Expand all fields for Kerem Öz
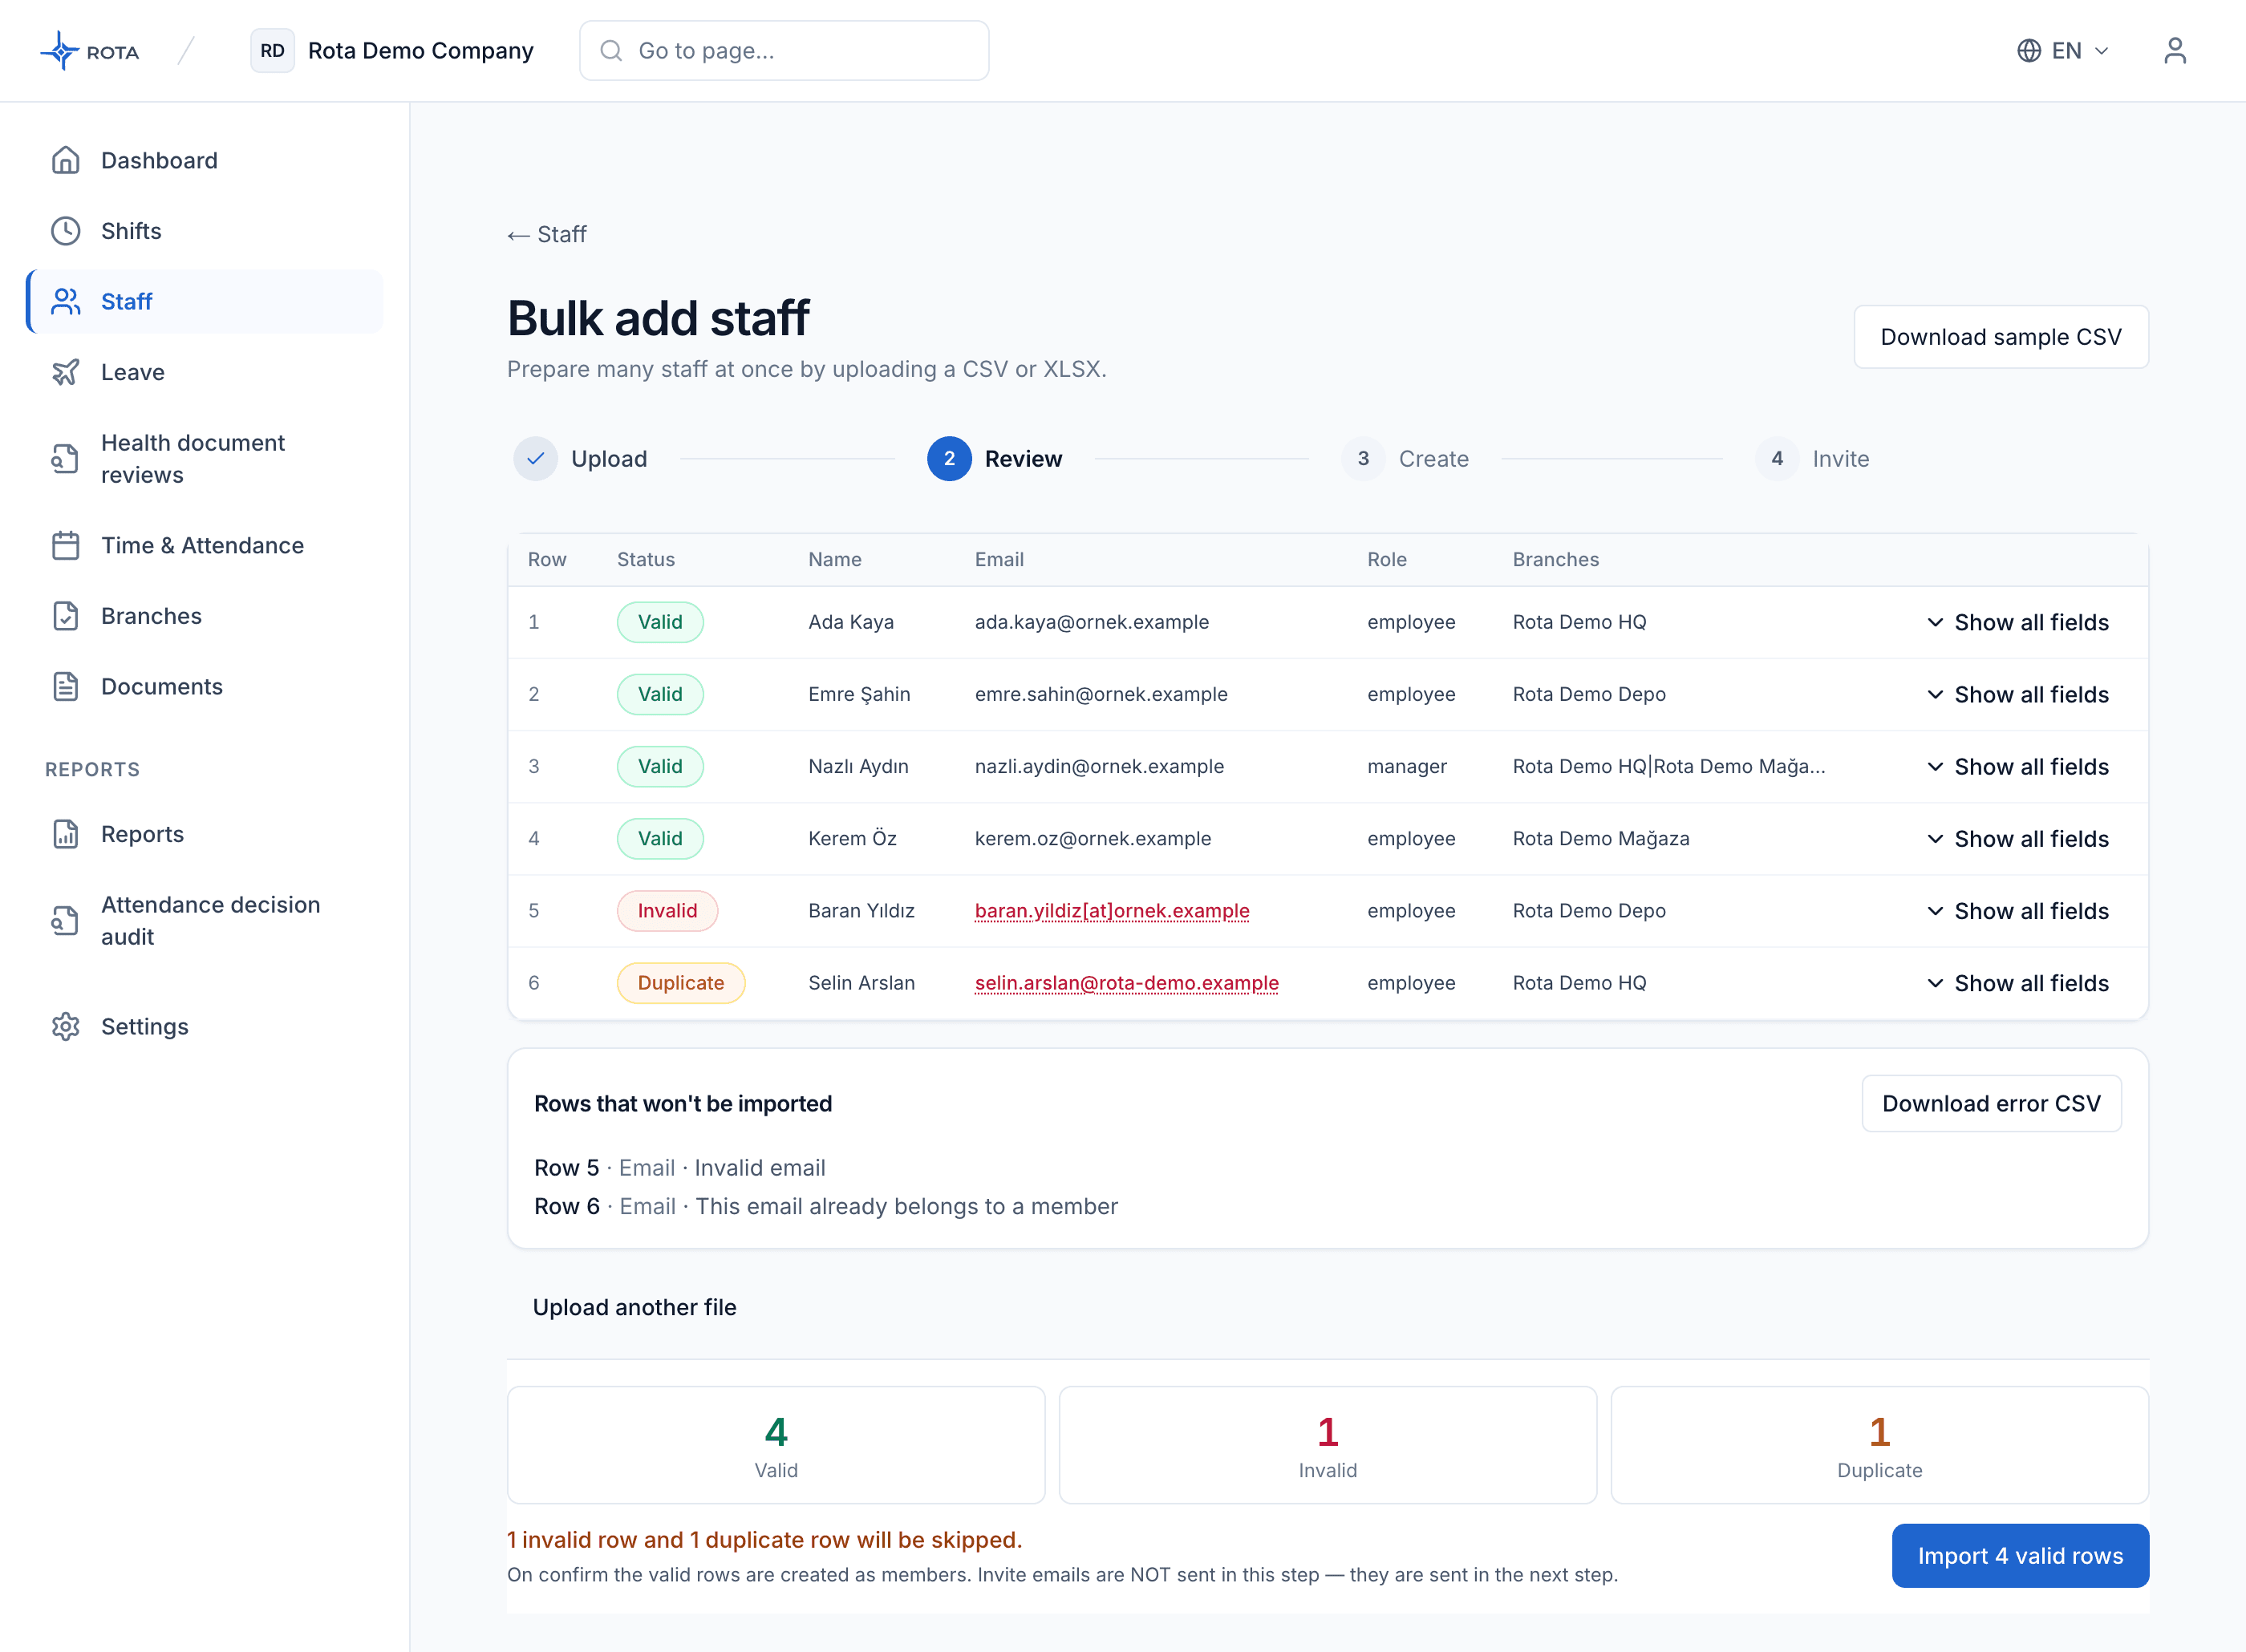 coord(2018,839)
